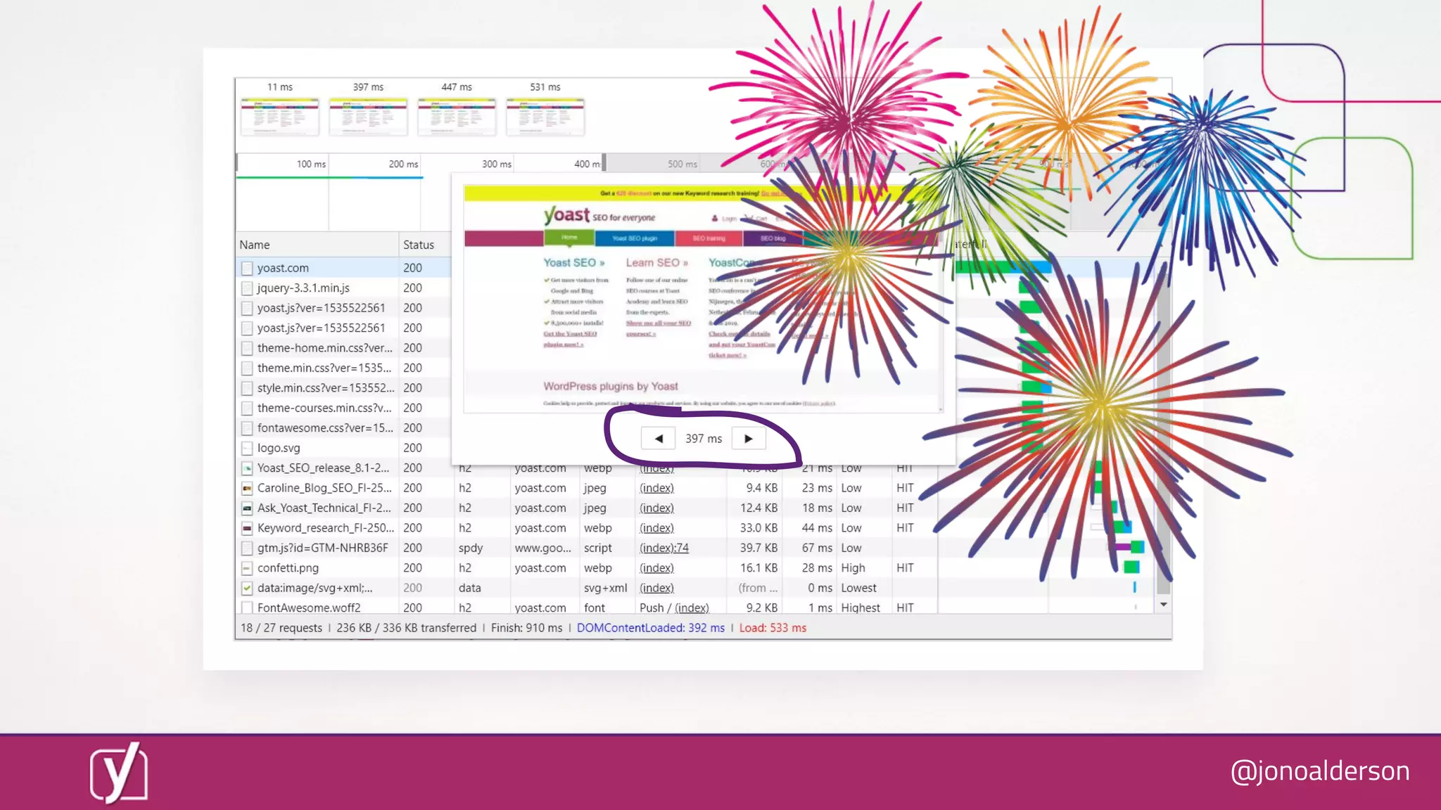Viewport: 1441px width, 810px height.
Task: Click the jquery-3.3.1.min.js file icon
Action: click(x=247, y=288)
